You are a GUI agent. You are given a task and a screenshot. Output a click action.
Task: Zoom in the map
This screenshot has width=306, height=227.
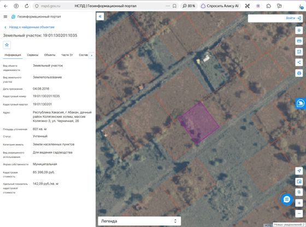point(299,203)
